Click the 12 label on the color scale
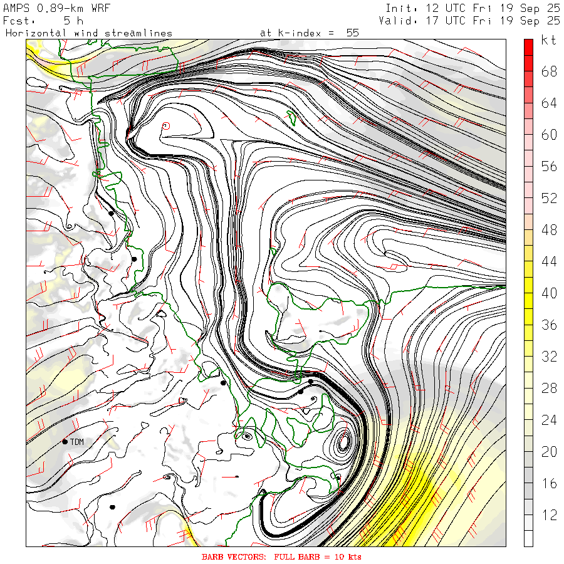Screen dimensions: 564x564 click(x=549, y=515)
